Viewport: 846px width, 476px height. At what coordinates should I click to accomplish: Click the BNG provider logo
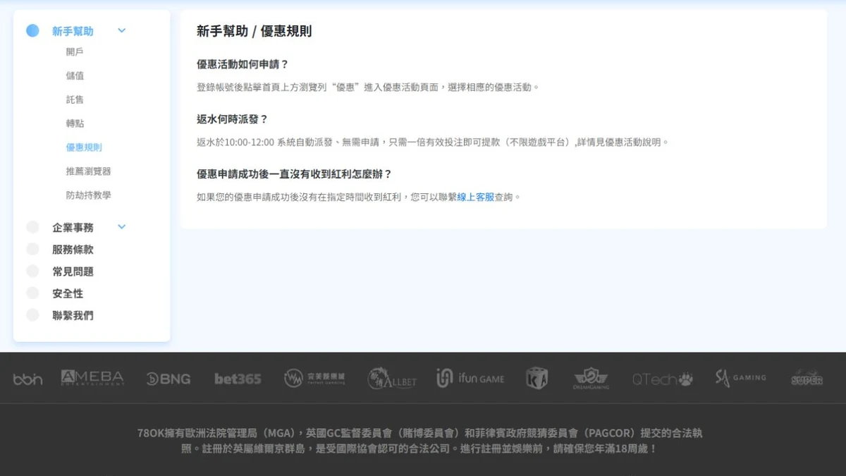(x=168, y=379)
